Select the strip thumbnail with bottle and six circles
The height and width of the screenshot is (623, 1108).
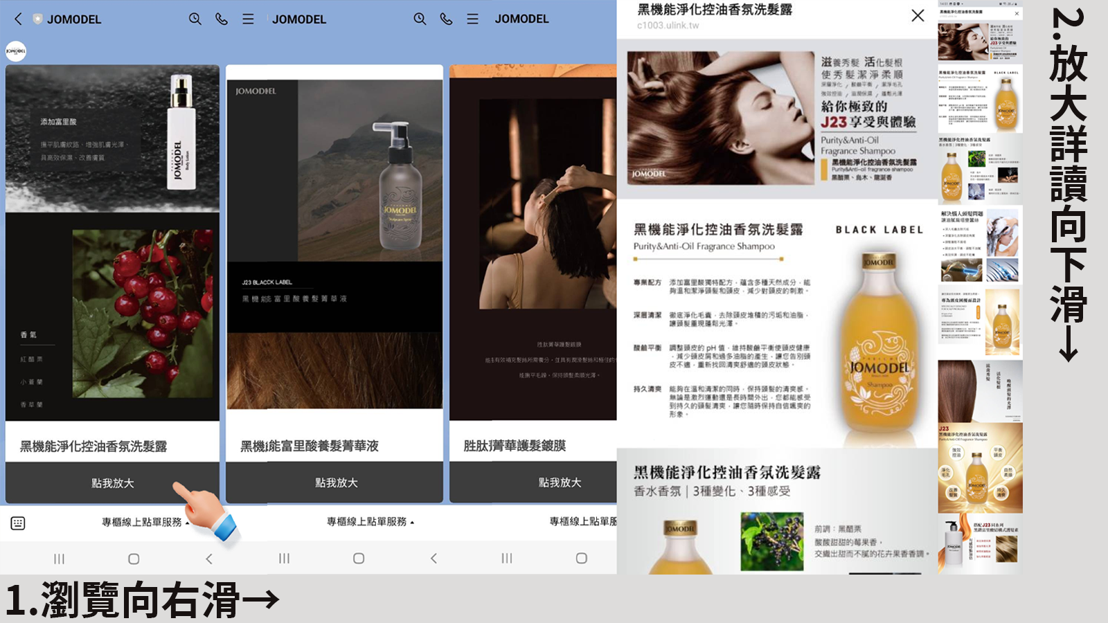980,467
